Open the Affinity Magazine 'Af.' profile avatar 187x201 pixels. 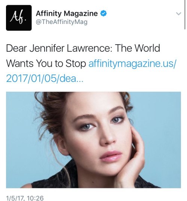click(19, 18)
